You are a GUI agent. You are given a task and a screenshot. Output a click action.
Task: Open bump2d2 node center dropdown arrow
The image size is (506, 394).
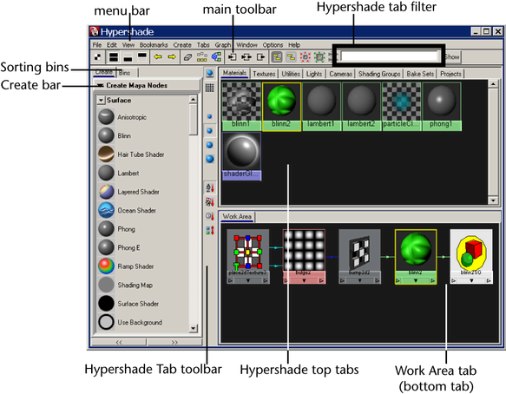[x=359, y=280]
